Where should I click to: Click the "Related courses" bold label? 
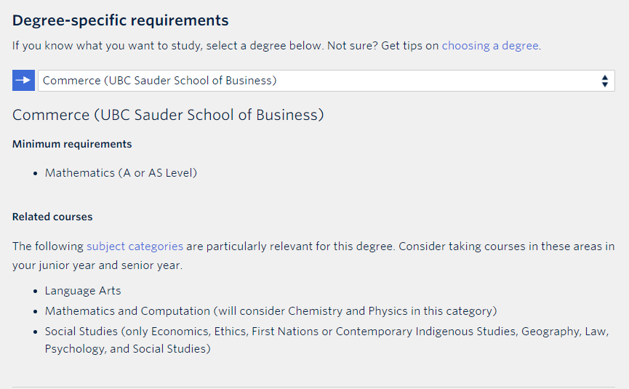[x=52, y=217]
